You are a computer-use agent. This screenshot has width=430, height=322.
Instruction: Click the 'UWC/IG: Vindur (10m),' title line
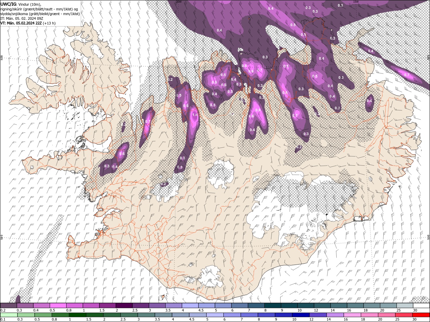tap(21, 4)
